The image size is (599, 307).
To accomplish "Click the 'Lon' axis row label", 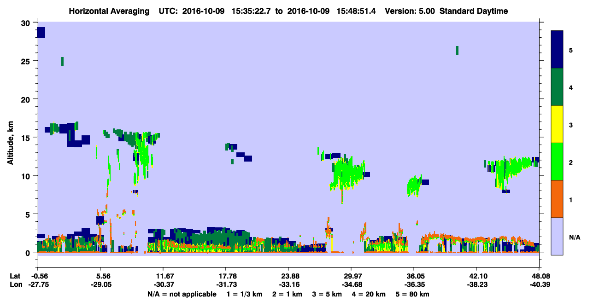I will point(15,284).
